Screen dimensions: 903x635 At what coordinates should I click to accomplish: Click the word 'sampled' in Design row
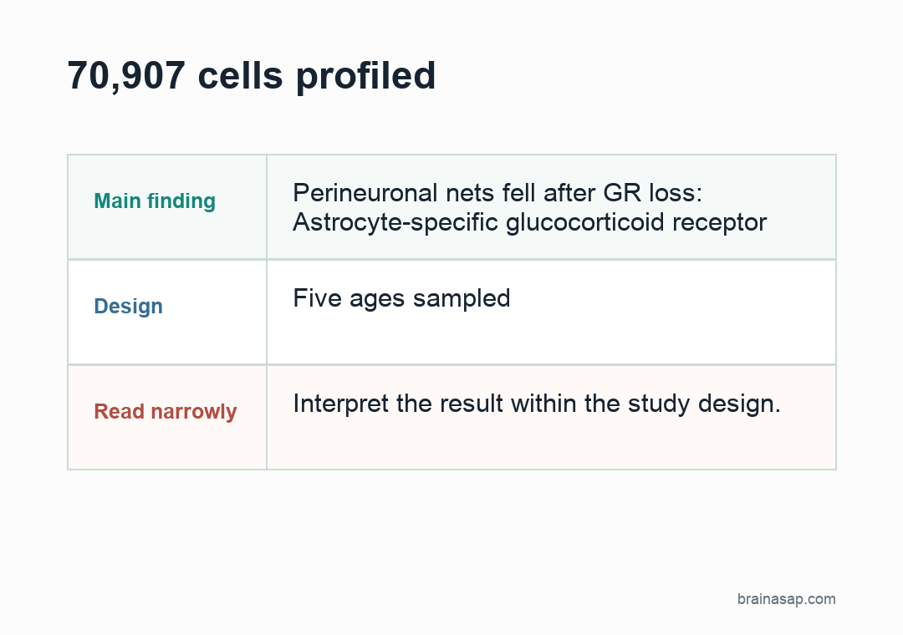click(462, 298)
